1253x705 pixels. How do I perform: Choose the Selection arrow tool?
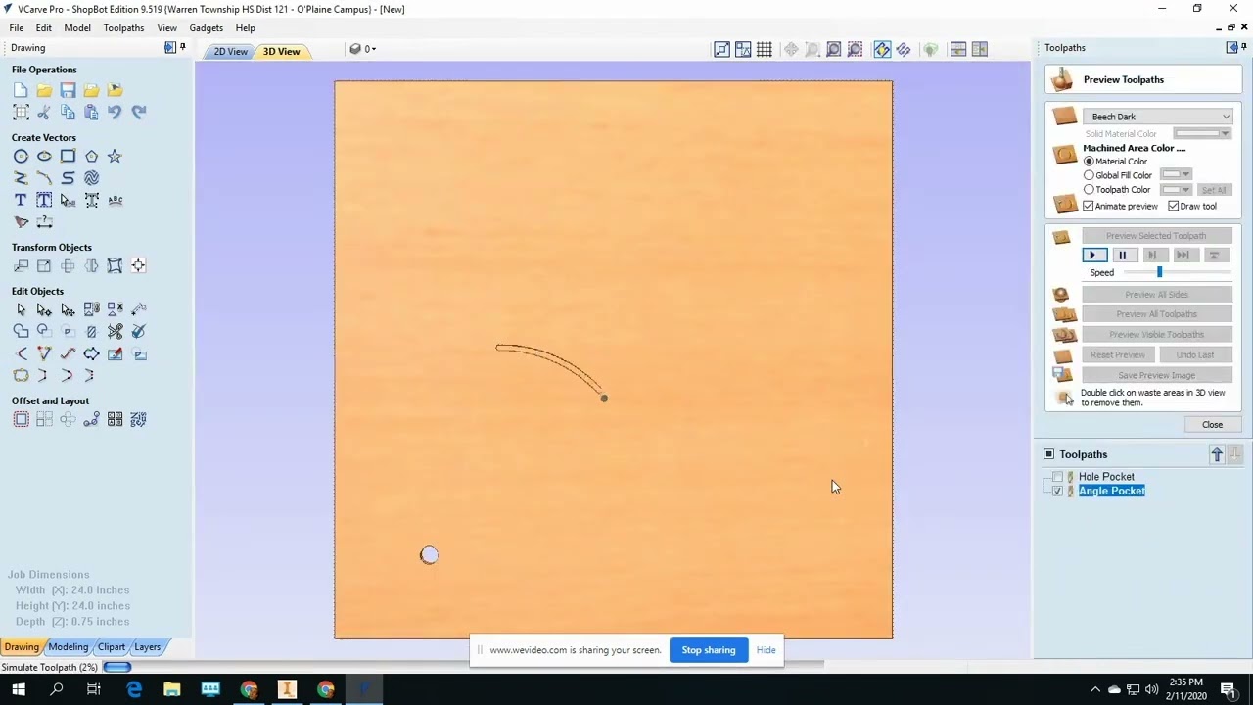click(21, 309)
